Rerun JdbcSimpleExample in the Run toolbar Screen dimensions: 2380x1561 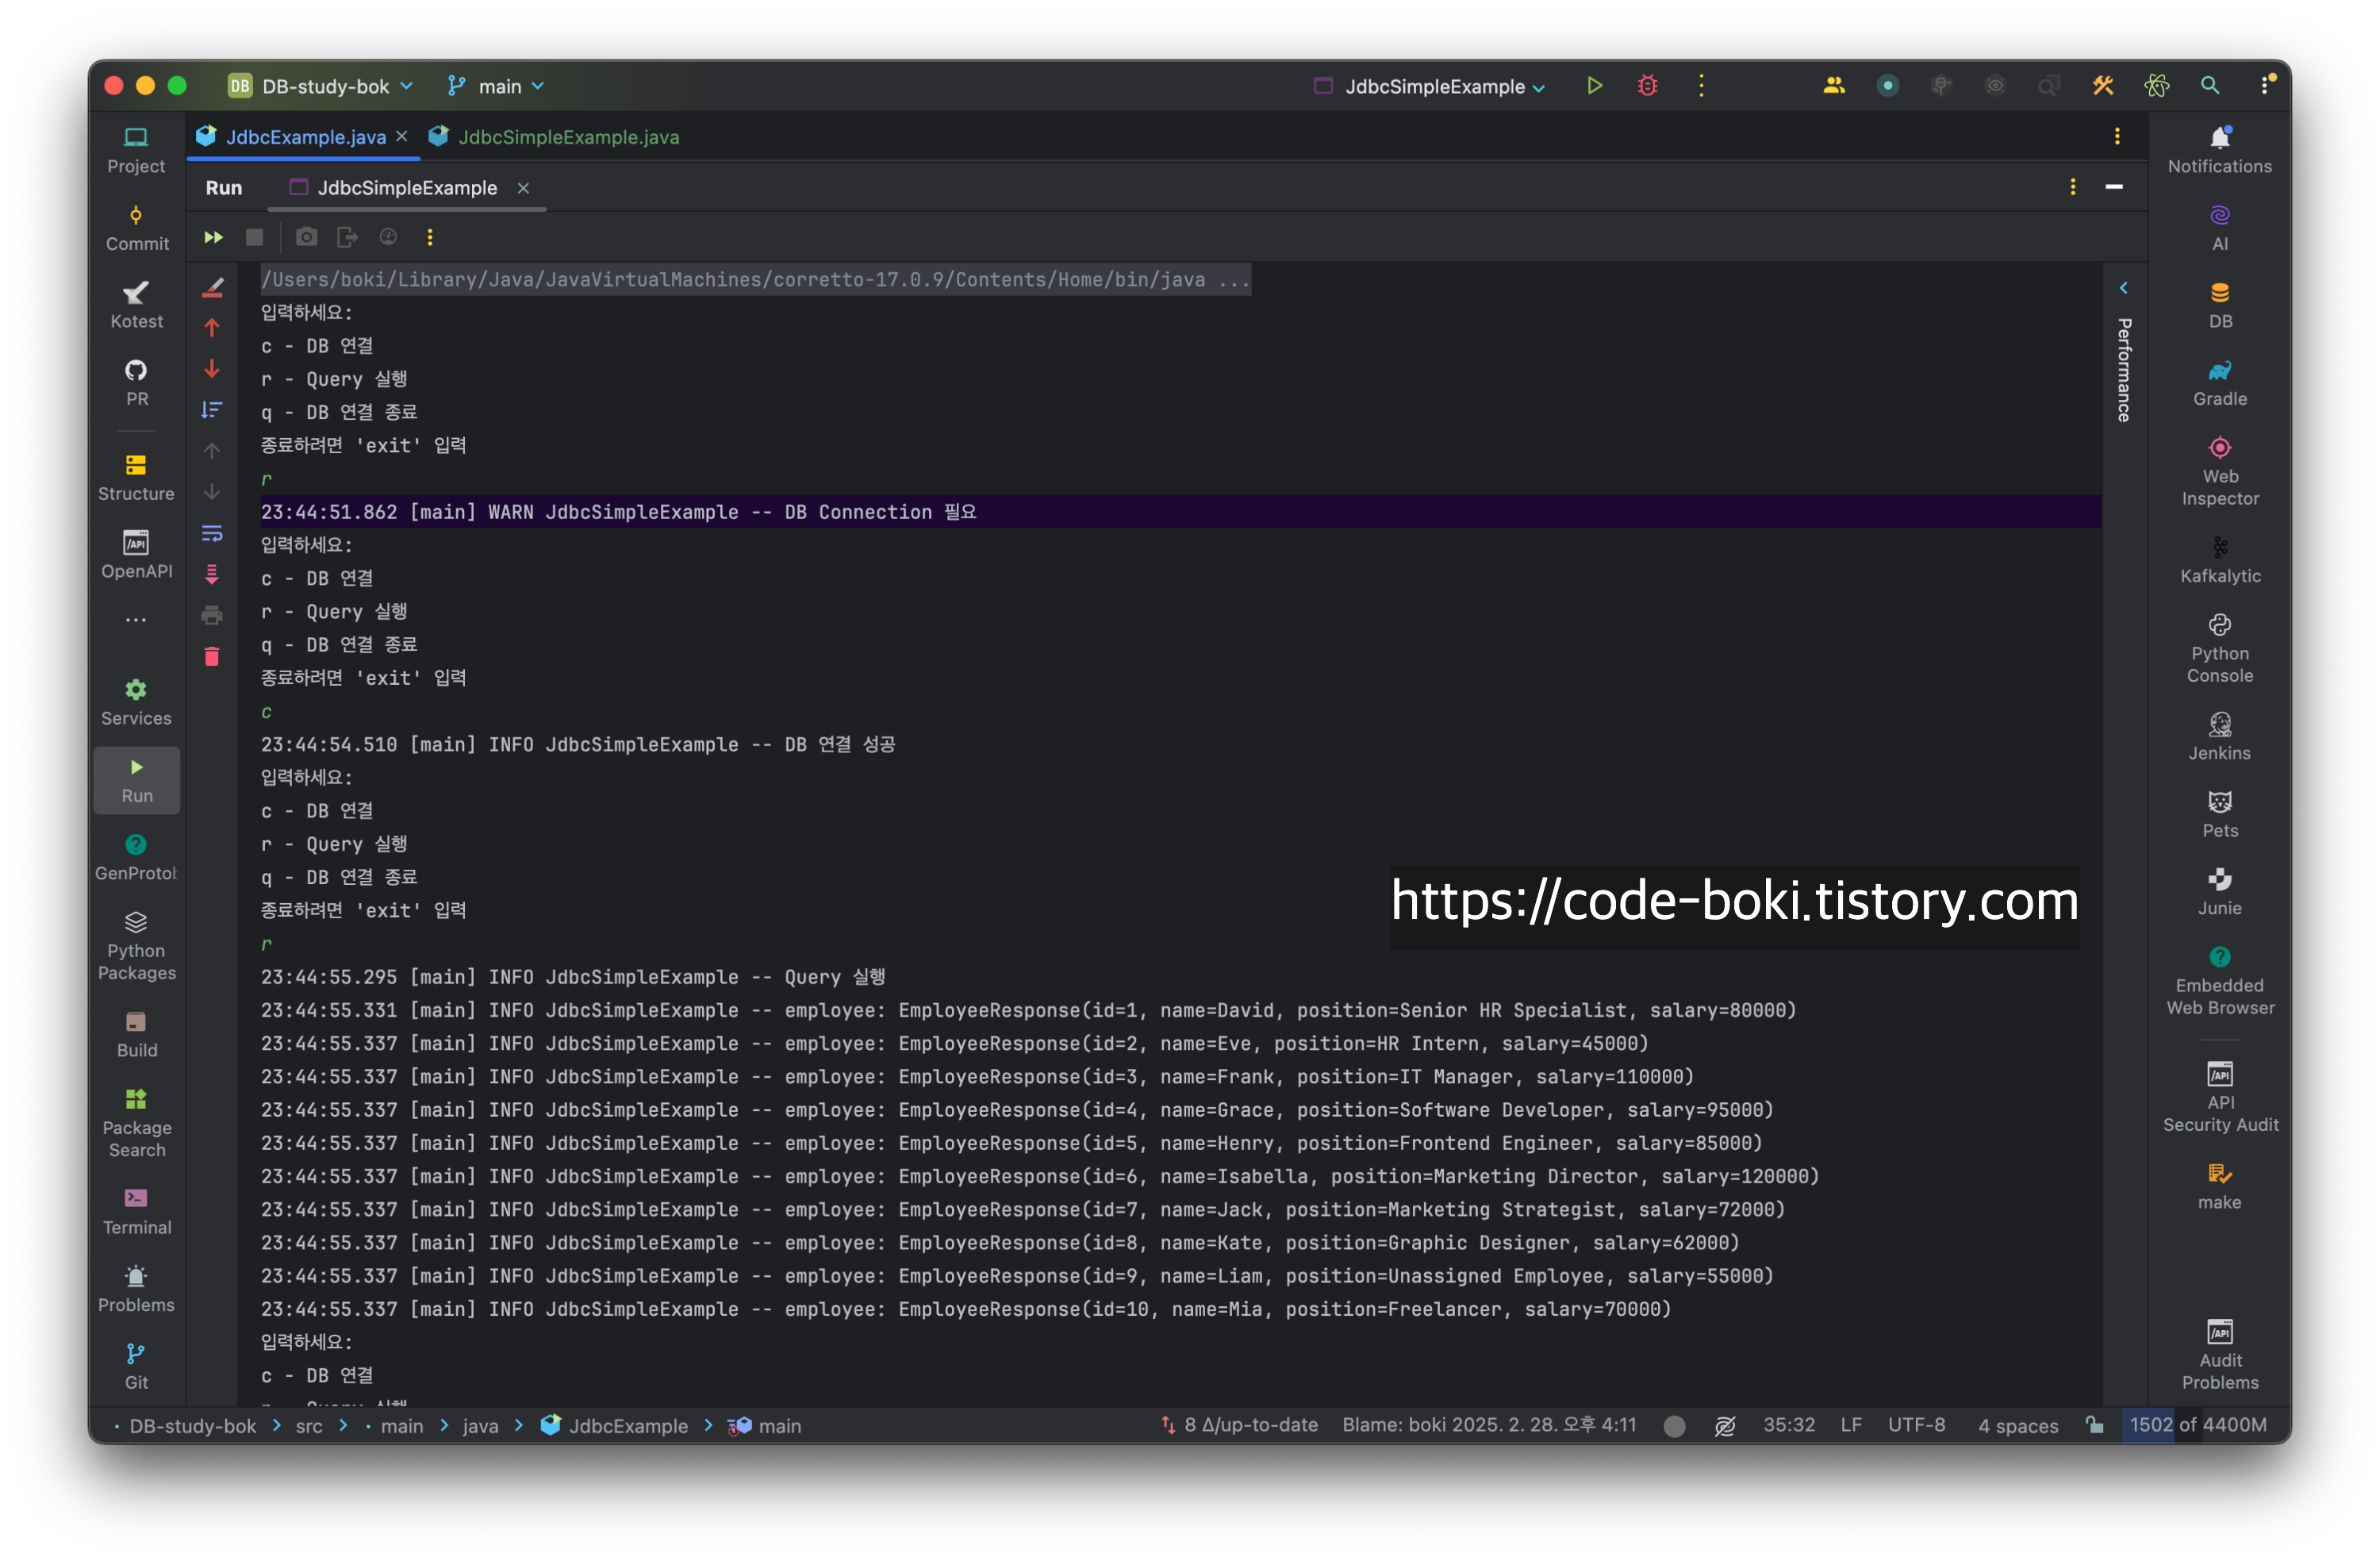[x=213, y=237]
